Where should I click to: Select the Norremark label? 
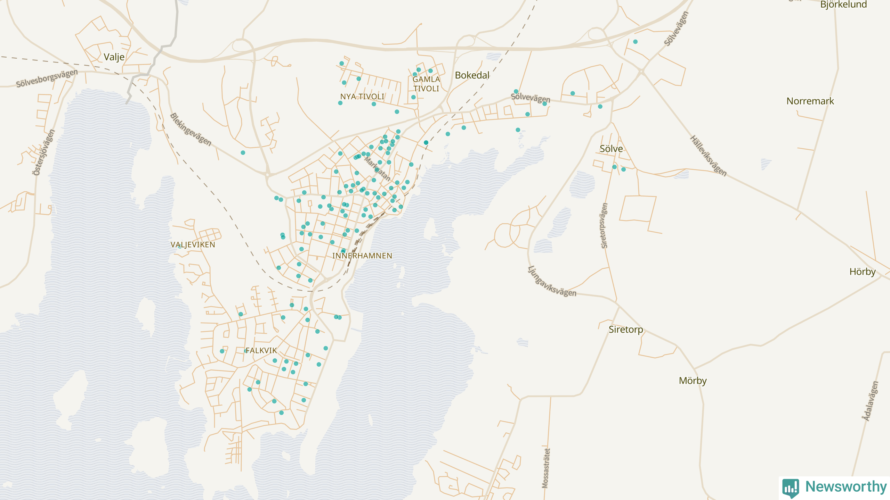810,101
